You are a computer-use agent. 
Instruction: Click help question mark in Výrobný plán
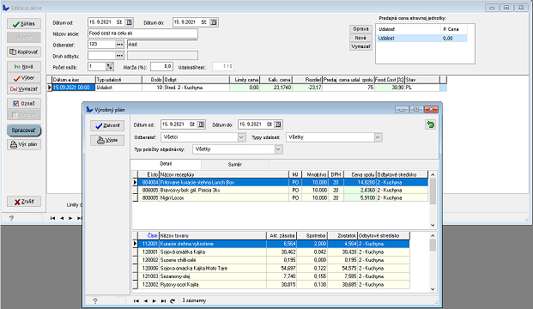point(94,300)
